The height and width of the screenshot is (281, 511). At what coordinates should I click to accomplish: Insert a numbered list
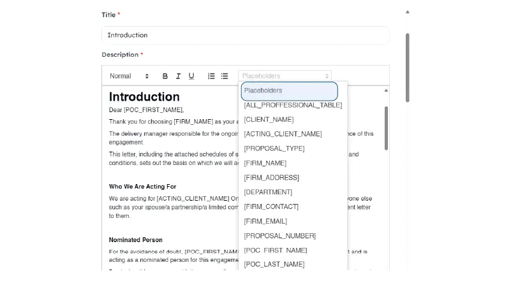pyautogui.click(x=211, y=76)
